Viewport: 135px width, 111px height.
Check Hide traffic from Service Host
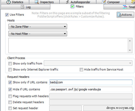[x=81, y=70]
